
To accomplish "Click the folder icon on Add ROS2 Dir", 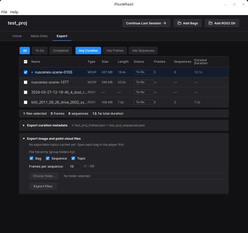I will click(x=211, y=23).
